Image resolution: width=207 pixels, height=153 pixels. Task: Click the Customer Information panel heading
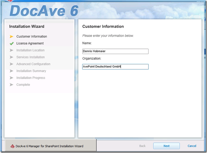(103, 26)
